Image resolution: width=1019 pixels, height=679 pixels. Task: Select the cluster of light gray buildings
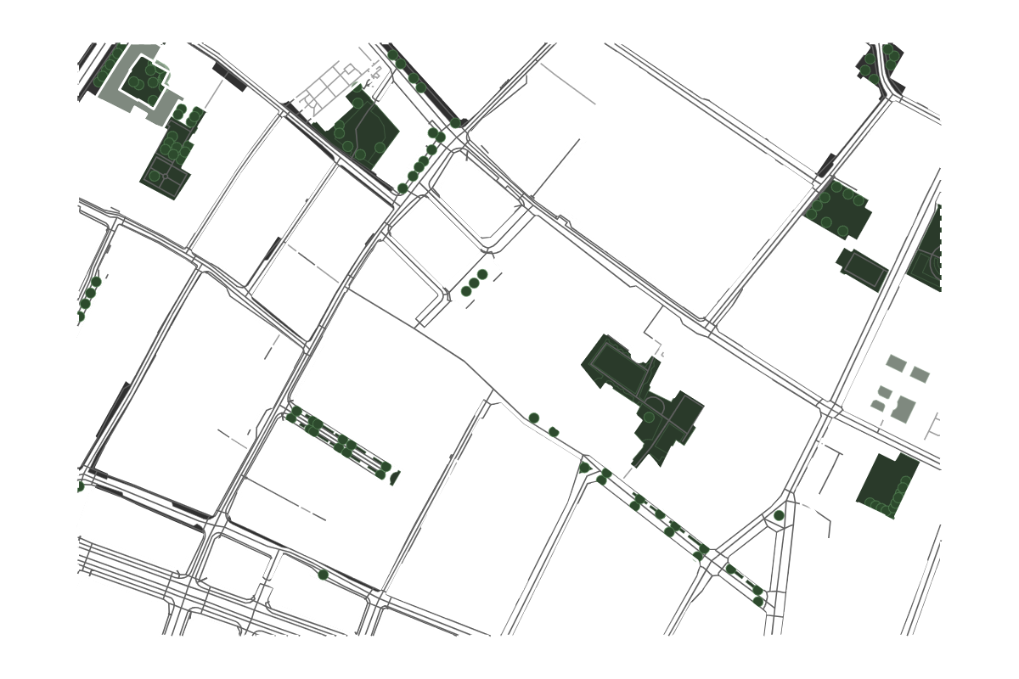[900, 390]
